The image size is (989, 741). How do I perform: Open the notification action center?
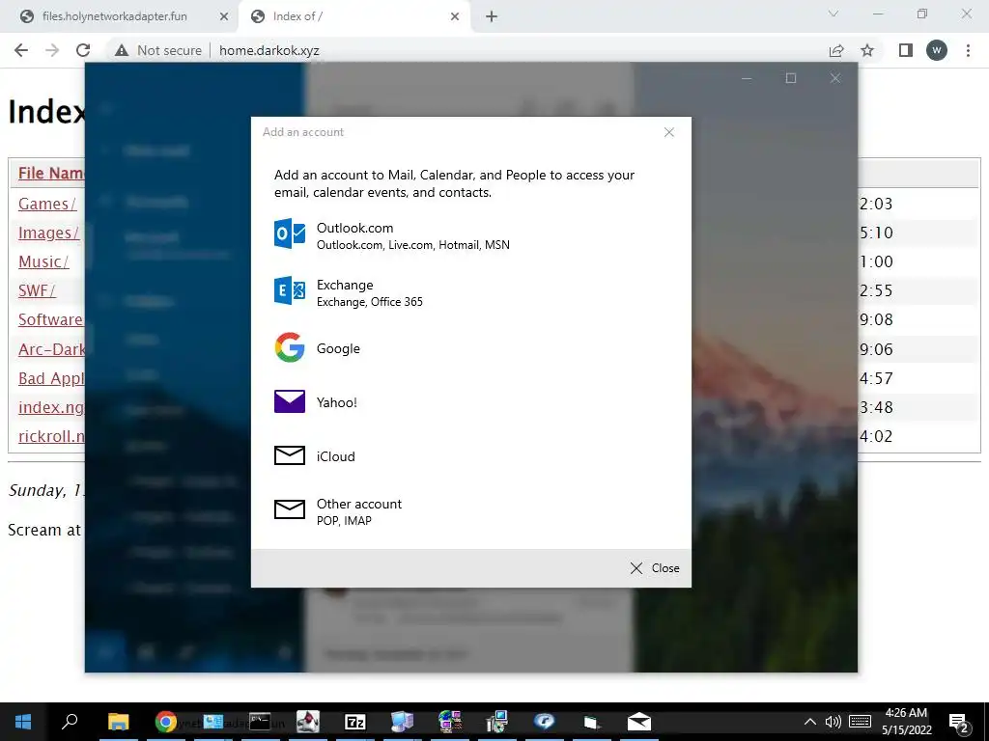point(959,723)
